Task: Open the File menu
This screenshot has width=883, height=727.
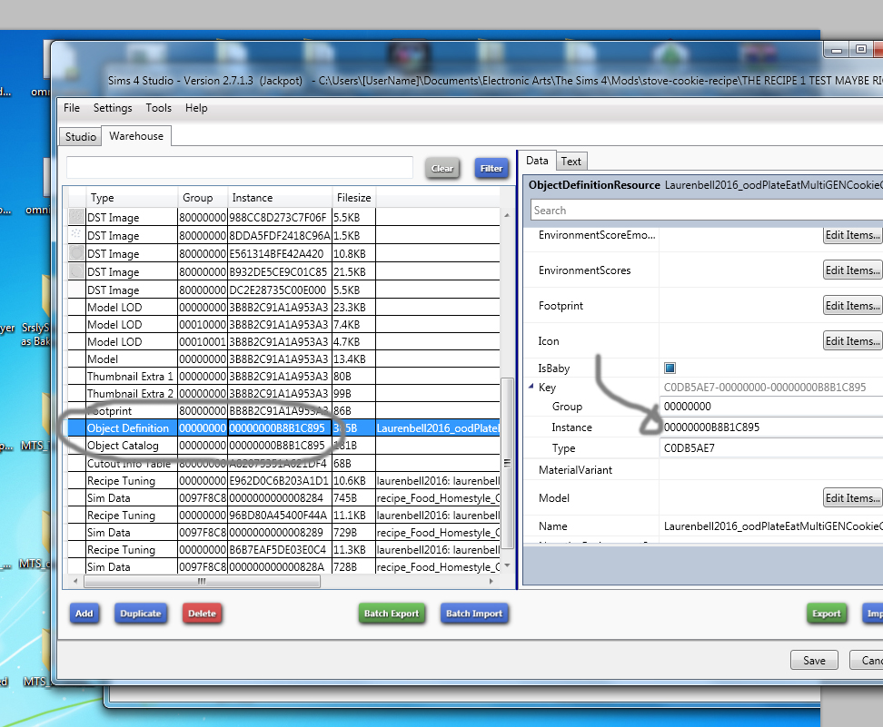Action: pos(72,108)
